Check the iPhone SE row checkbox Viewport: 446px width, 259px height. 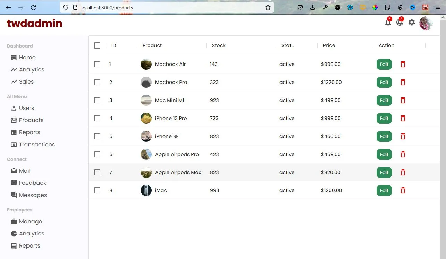(97, 136)
